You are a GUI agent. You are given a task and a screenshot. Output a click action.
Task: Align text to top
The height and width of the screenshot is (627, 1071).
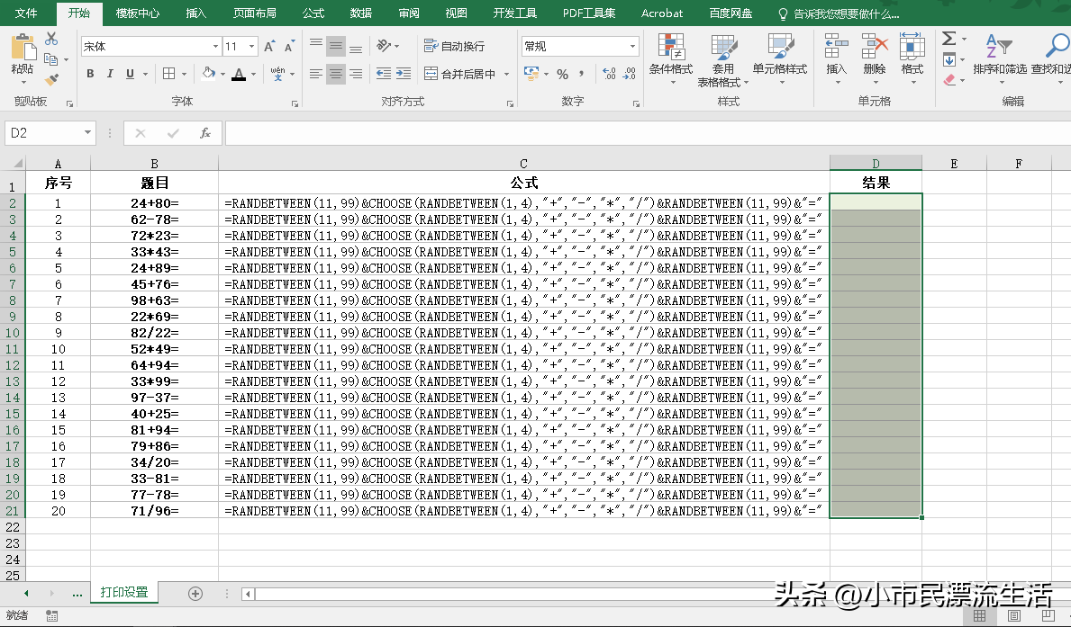pyautogui.click(x=315, y=46)
